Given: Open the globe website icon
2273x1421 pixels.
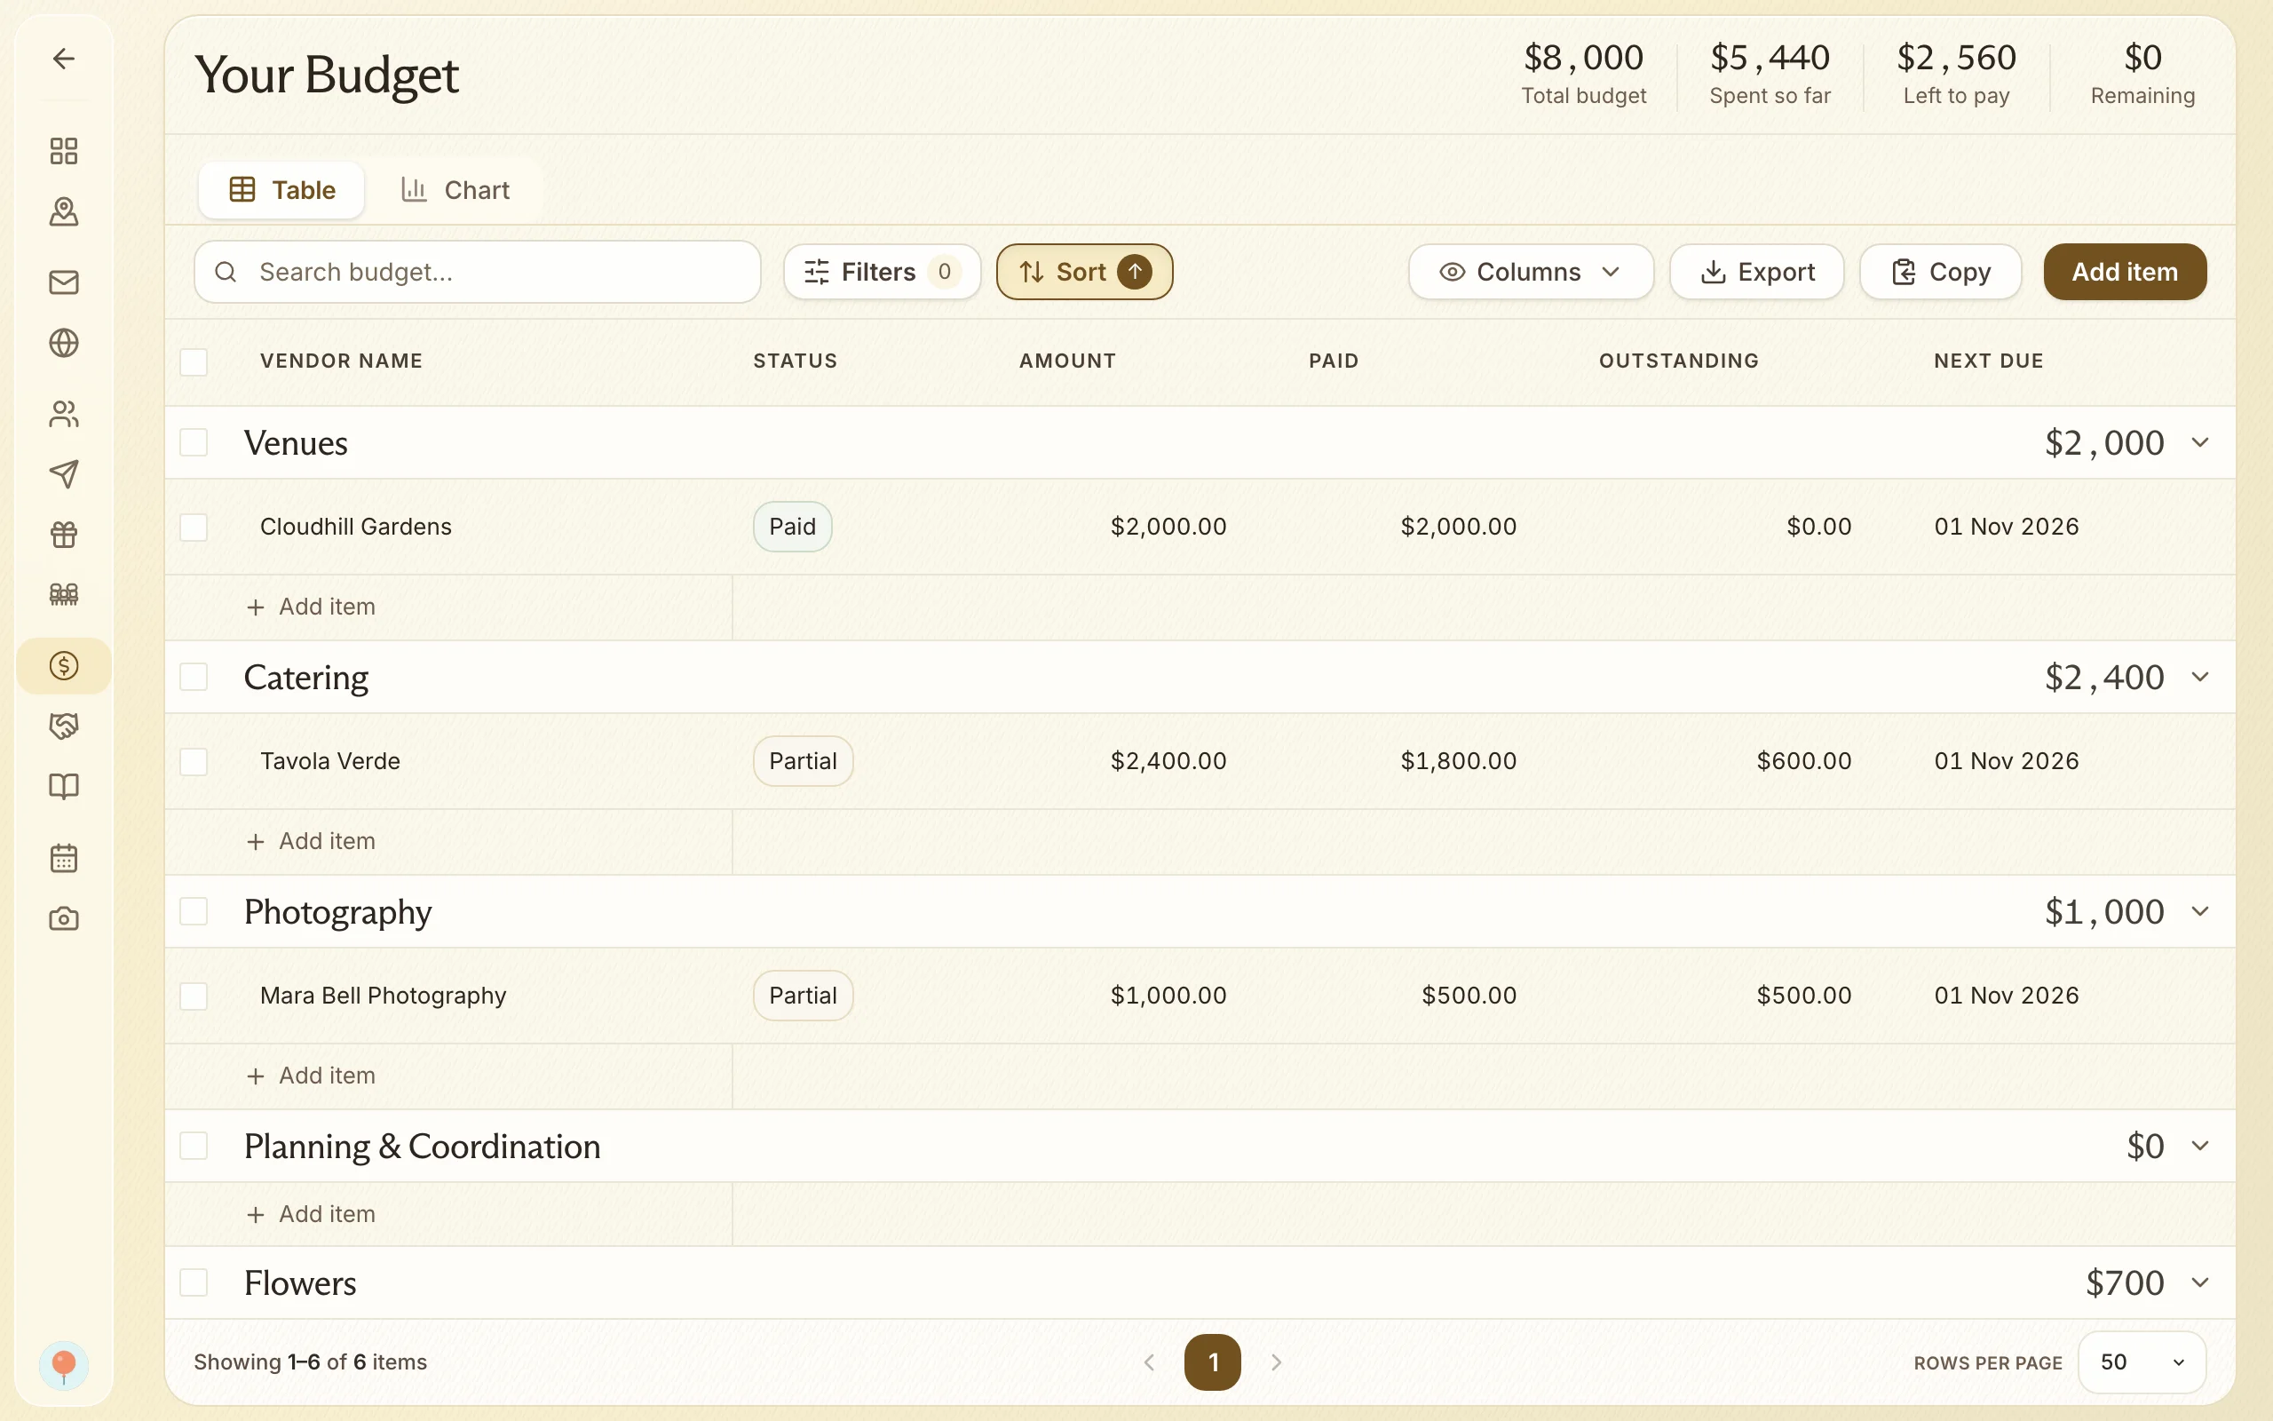Looking at the screenshot, I should 64,343.
